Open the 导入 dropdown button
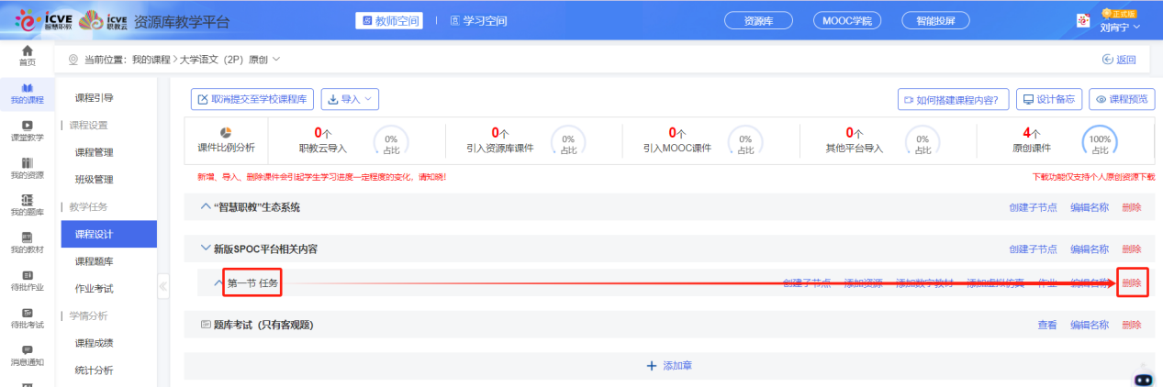 tap(349, 99)
